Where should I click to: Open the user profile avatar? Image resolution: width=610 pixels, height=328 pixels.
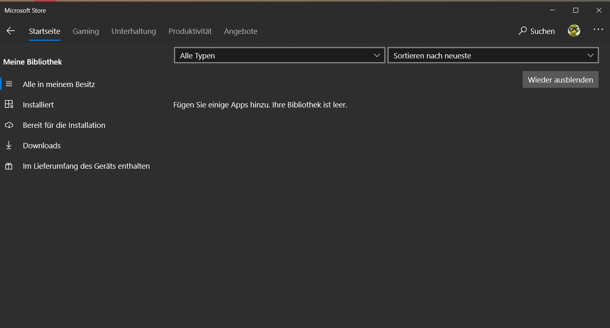pyautogui.click(x=574, y=31)
